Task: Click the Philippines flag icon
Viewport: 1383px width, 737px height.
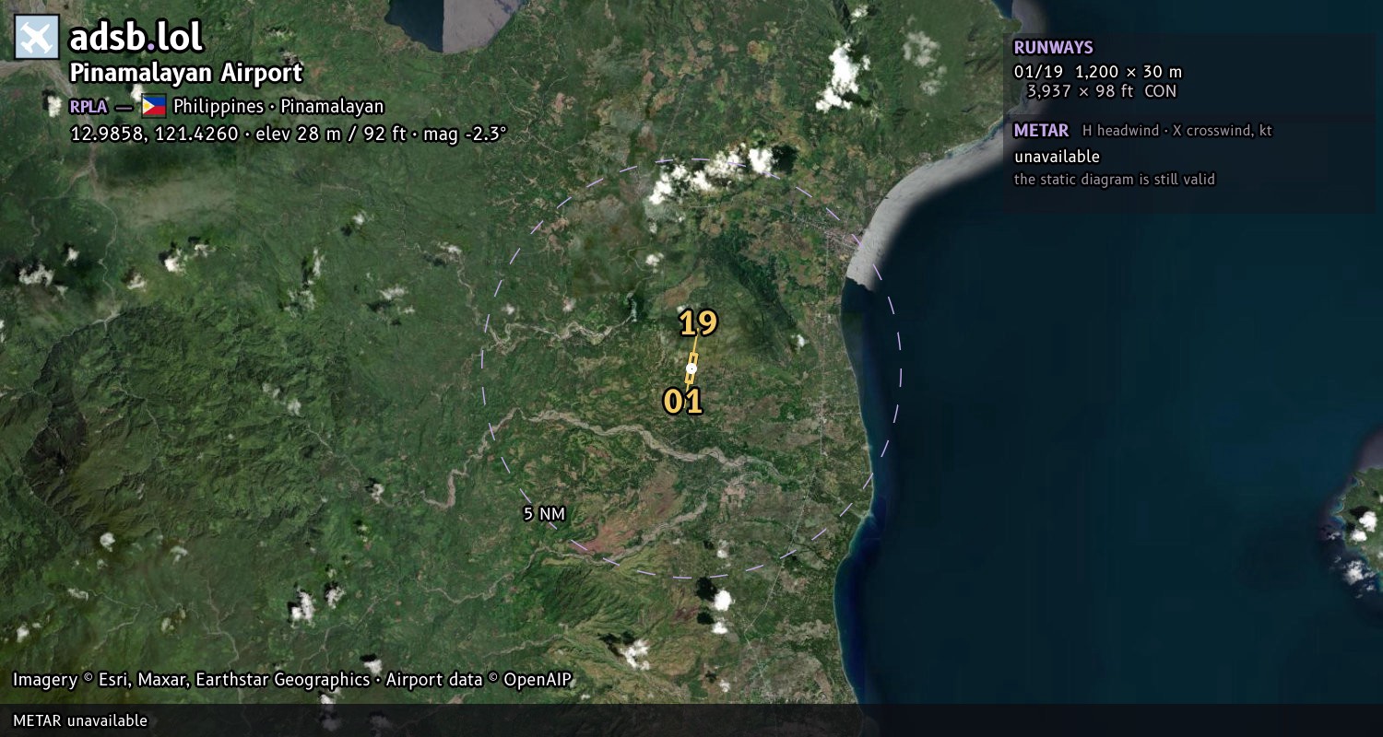Action: click(x=153, y=106)
